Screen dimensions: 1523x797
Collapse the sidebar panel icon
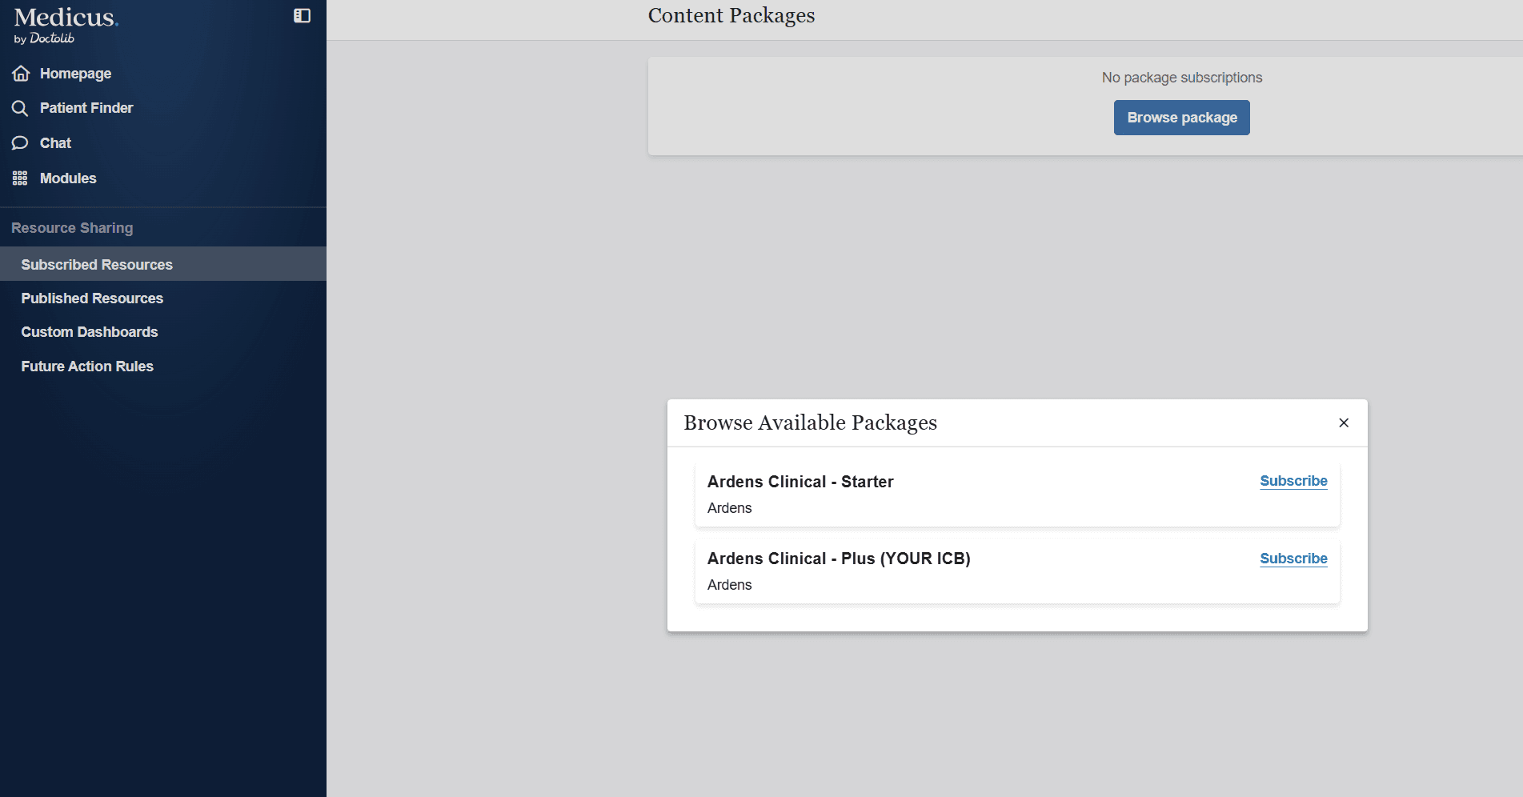pyautogui.click(x=302, y=16)
